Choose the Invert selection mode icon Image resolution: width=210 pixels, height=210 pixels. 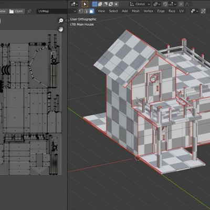(x=111, y=4)
